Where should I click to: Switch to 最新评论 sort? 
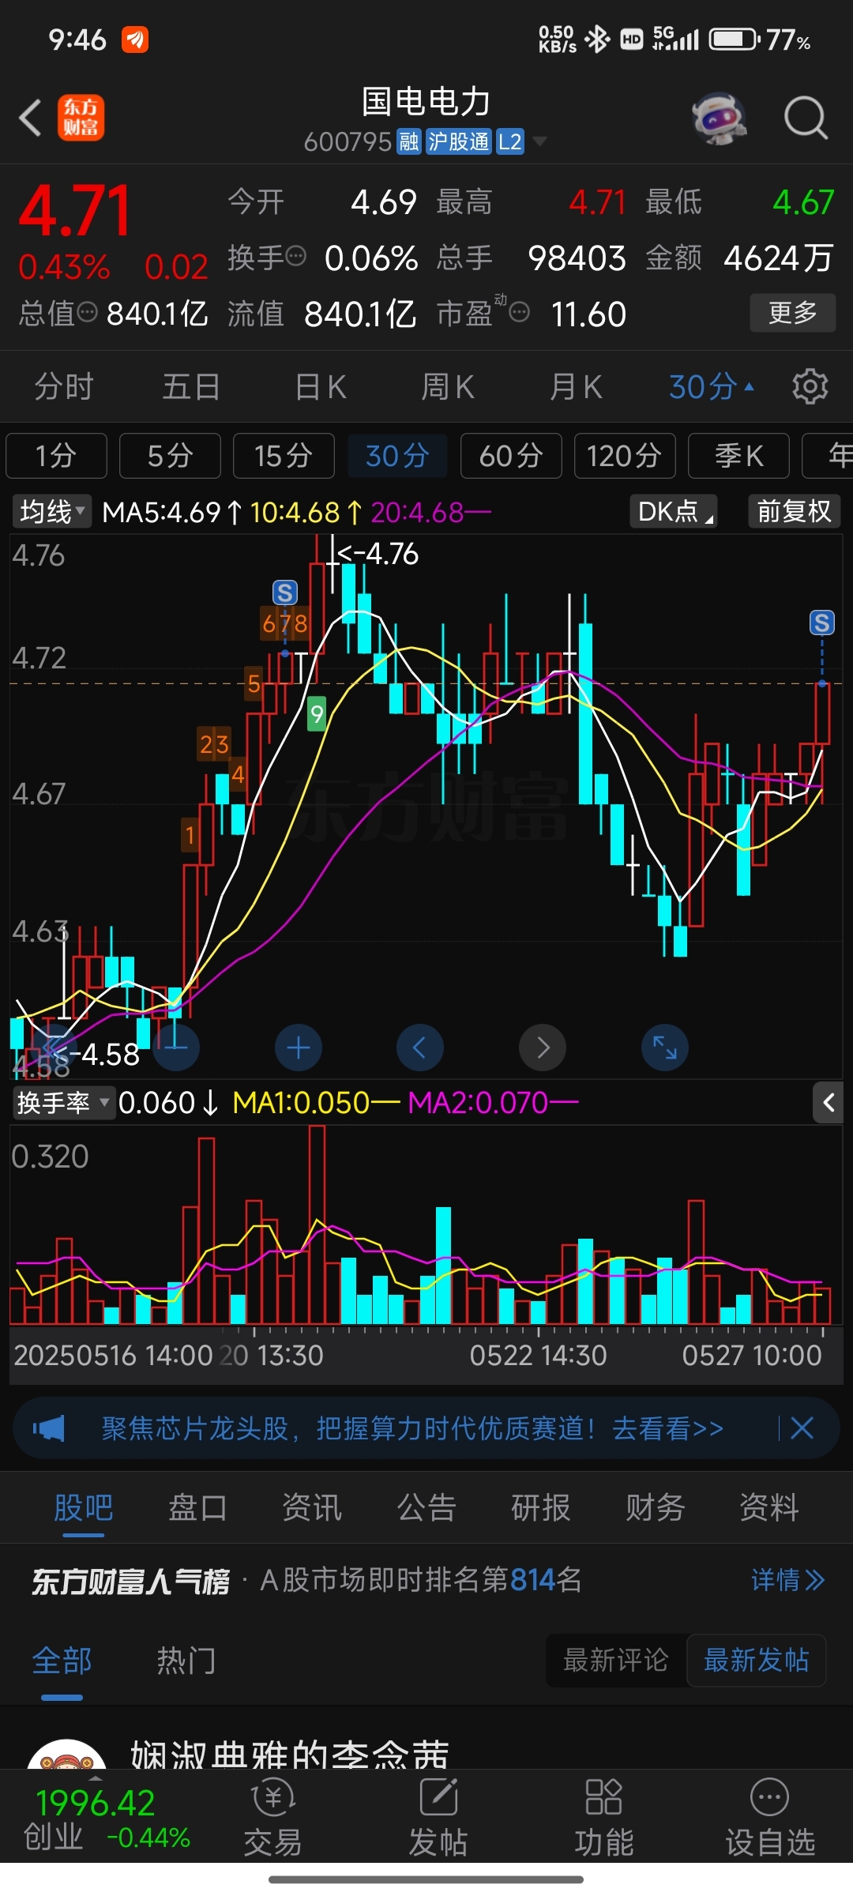tap(616, 1660)
